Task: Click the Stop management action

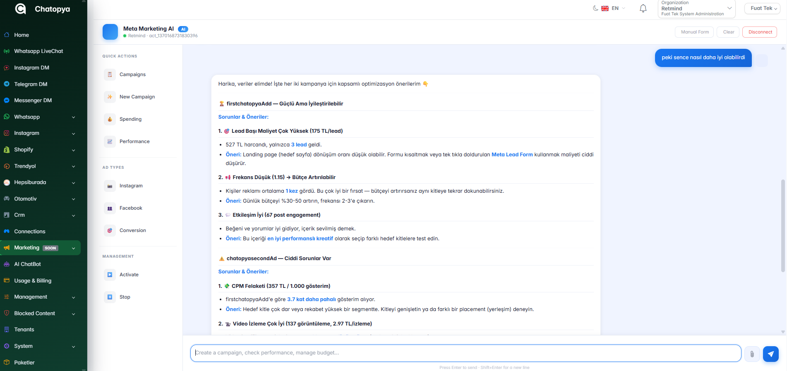Action: click(x=138, y=297)
